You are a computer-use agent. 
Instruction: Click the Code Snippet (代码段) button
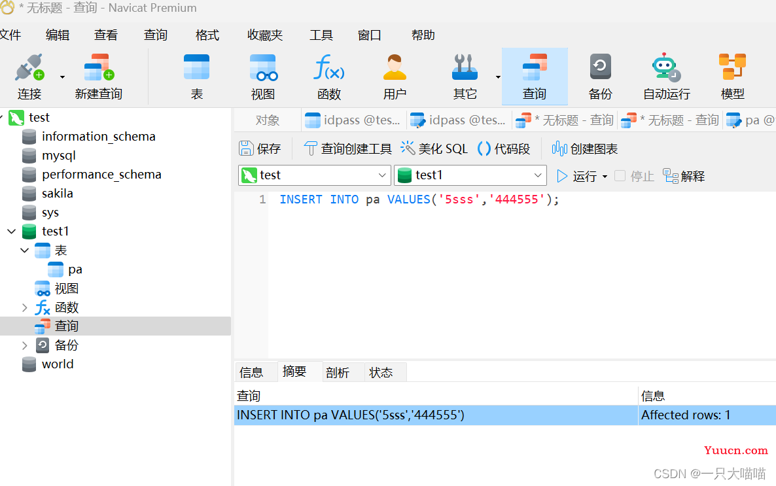click(x=504, y=148)
